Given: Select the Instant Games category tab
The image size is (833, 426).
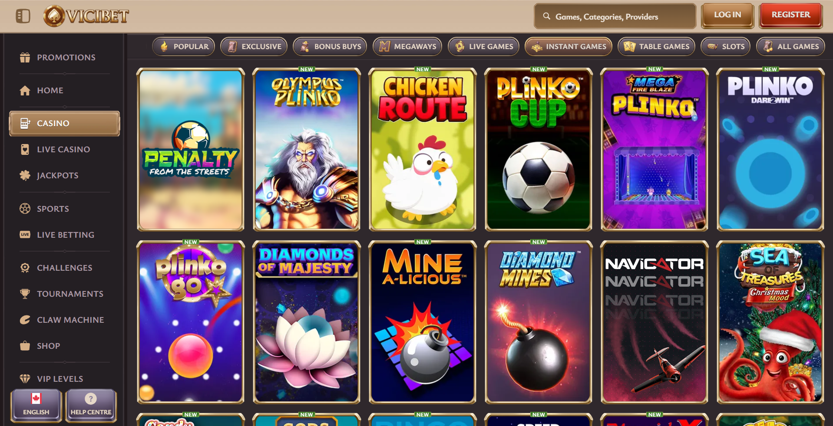Looking at the screenshot, I should point(569,46).
